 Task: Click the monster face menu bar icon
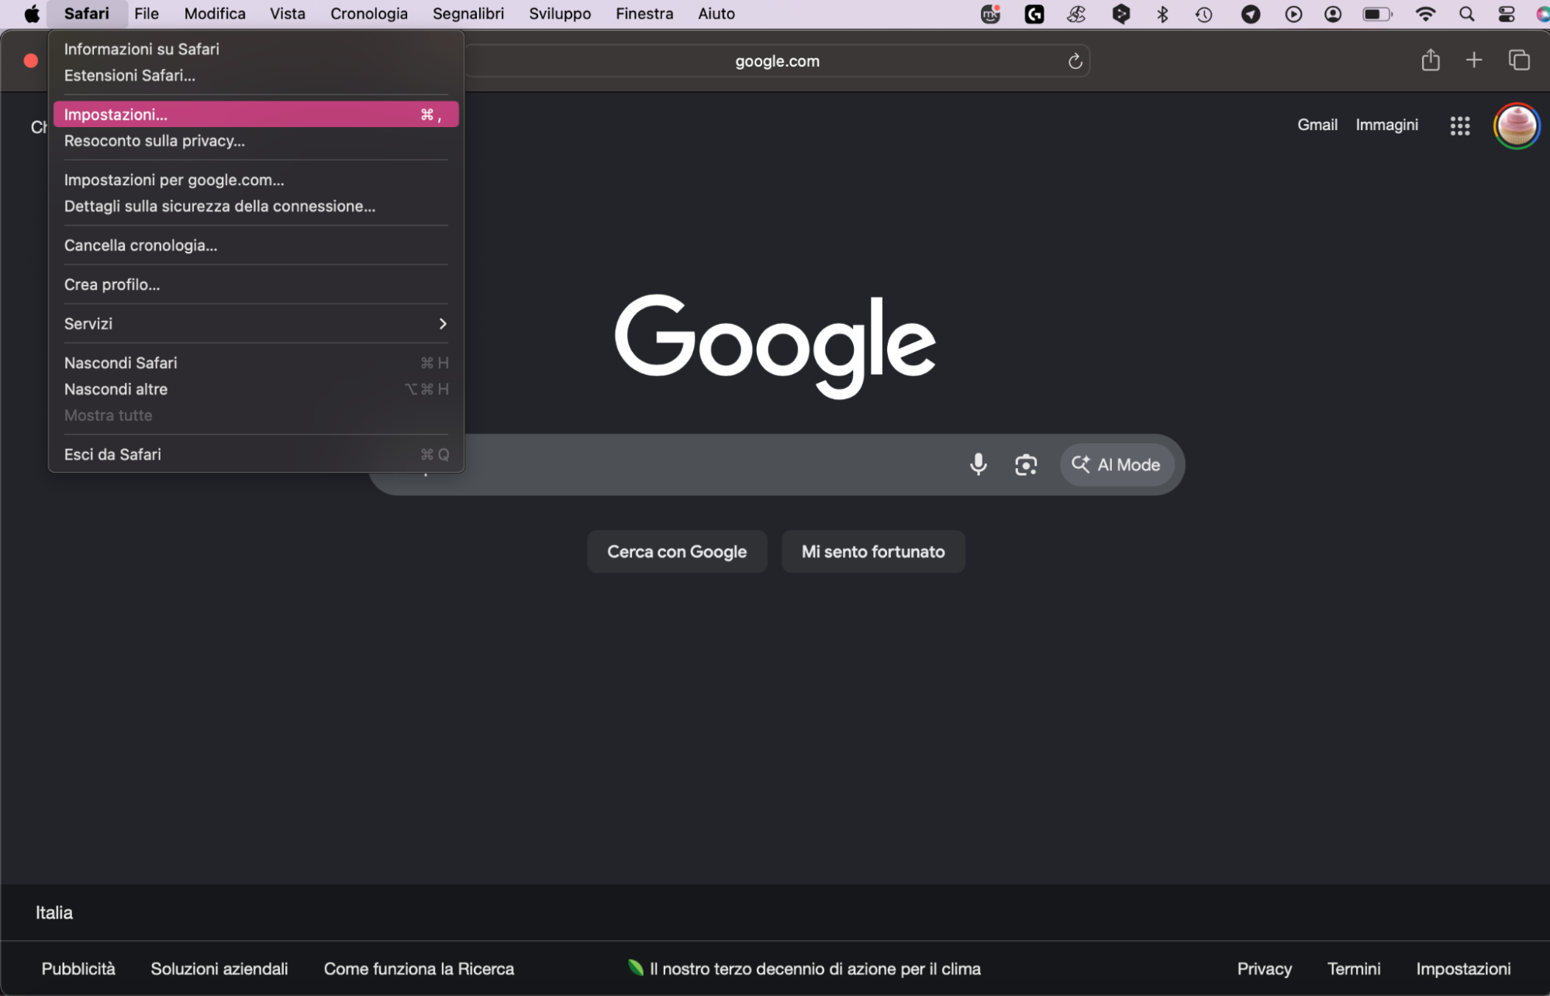991,14
